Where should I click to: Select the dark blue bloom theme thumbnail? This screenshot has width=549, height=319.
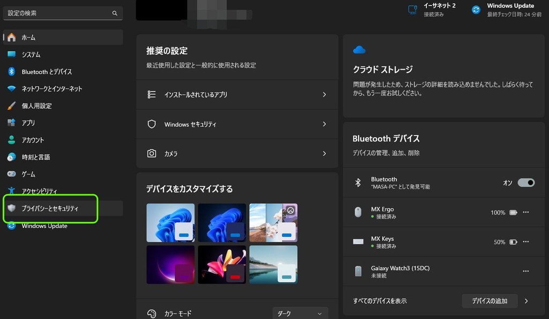(x=222, y=223)
